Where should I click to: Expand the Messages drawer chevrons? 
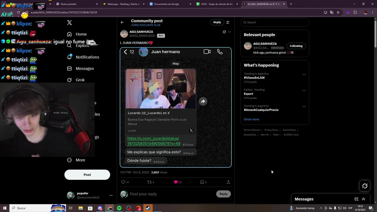tap(363, 199)
